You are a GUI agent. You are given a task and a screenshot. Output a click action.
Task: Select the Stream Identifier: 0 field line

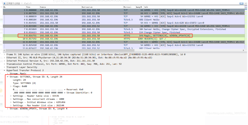click(52, 93)
